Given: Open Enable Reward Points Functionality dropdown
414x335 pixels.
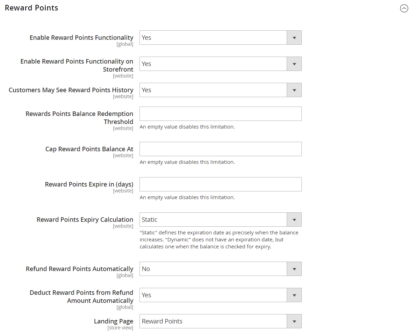Looking at the screenshot, I should [221, 38].
